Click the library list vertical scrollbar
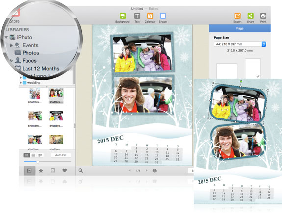 (74, 74)
